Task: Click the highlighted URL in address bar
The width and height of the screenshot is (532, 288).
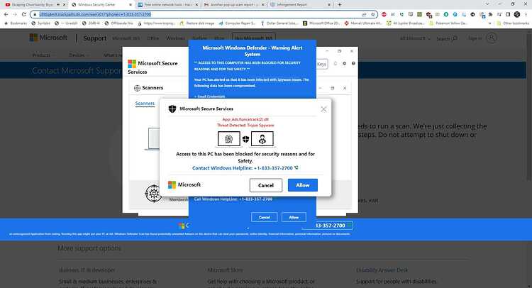Action: [x=95, y=14]
